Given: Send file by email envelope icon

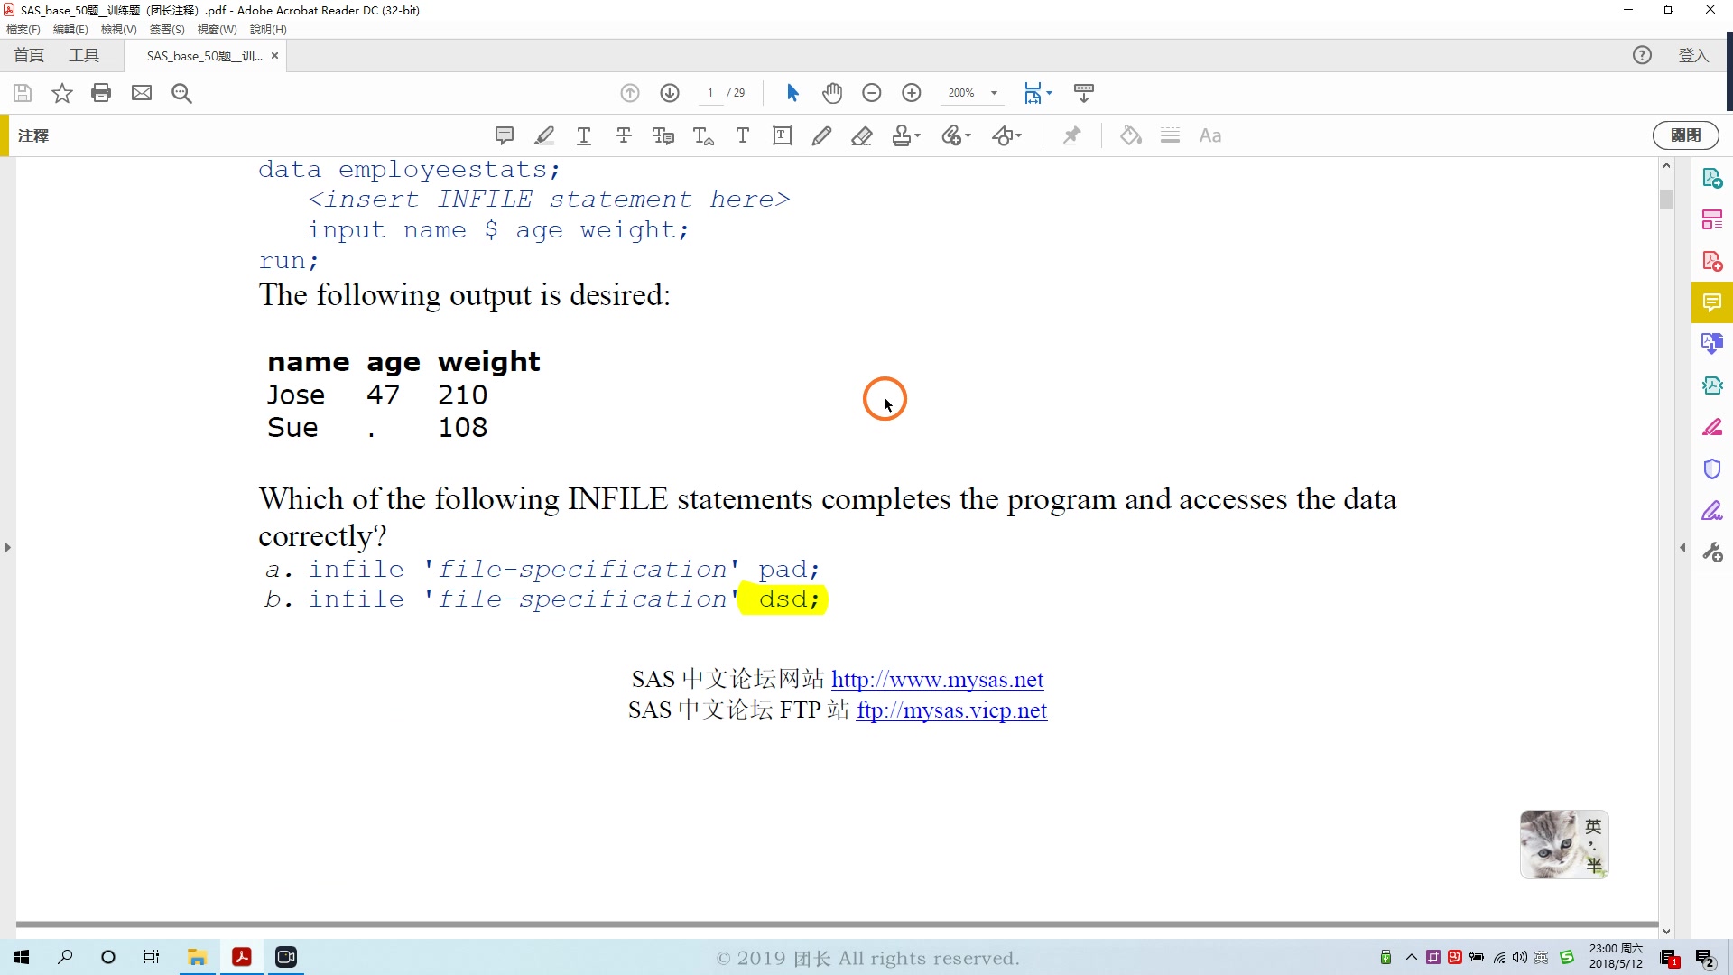Looking at the screenshot, I should click(x=142, y=93).
